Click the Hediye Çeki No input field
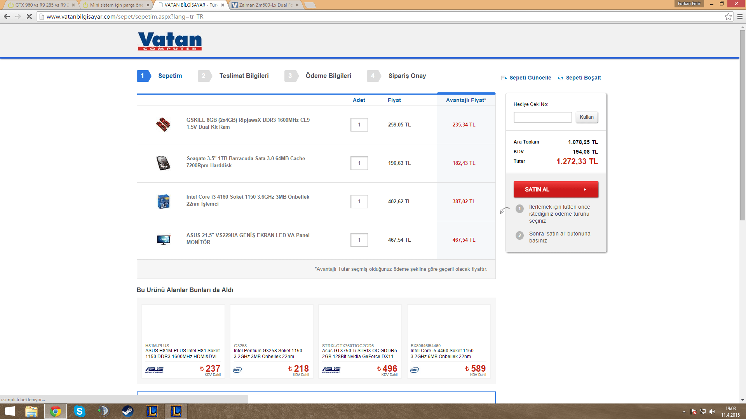746x419 pixels. (542, 117)
